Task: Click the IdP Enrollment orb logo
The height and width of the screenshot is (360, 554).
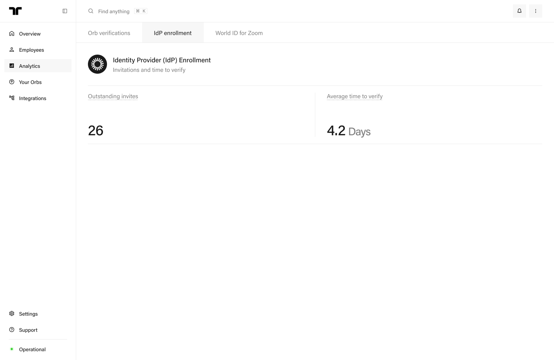Action: click(x=97, y=64)
